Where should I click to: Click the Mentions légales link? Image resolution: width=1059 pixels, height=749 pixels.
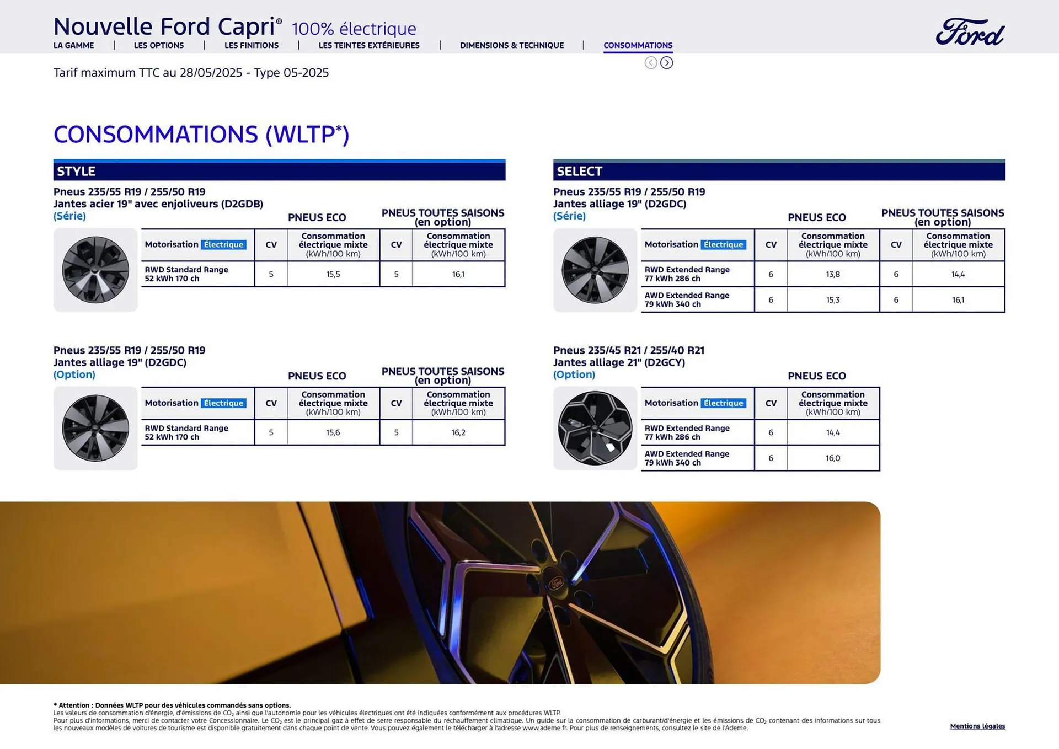point(977,726)
